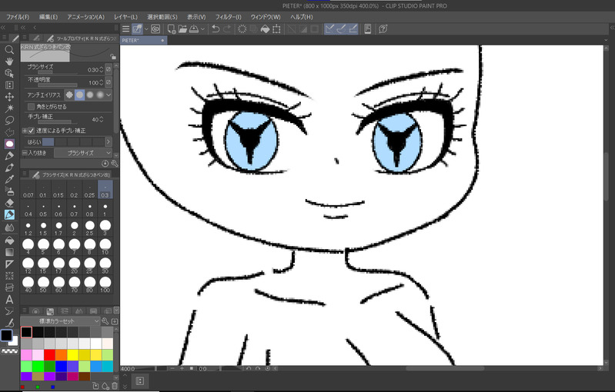Toggle the lock icon on brush preview
This screenshot has height=392, width=615.
coord(113,56)
